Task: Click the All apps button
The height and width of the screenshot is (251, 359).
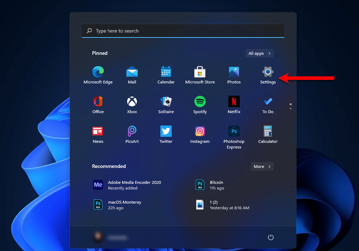Action: point(260,53)
